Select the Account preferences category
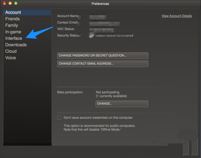The width and height of the screenshot is (201, 158). (27, 12)
